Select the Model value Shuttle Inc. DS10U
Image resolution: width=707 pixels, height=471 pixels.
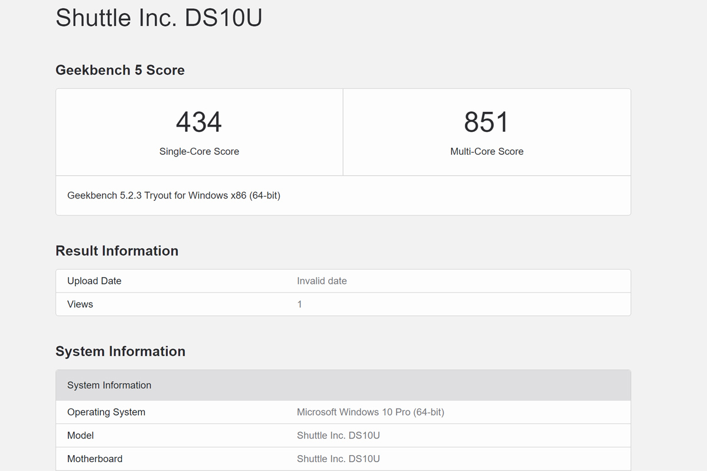[x=338, y=436]
